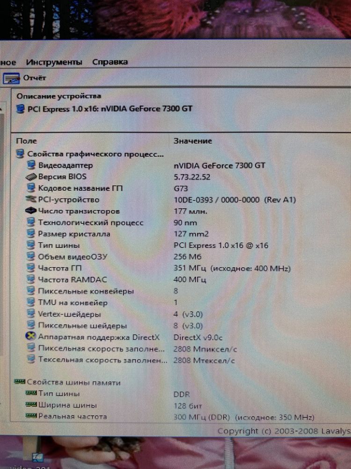The image size is (351, 469).
Task: Click the desktop icon below the window
Action: click(37, 457)
